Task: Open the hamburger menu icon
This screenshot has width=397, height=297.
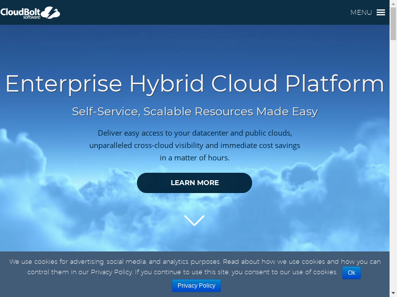Action: (381, 12)
